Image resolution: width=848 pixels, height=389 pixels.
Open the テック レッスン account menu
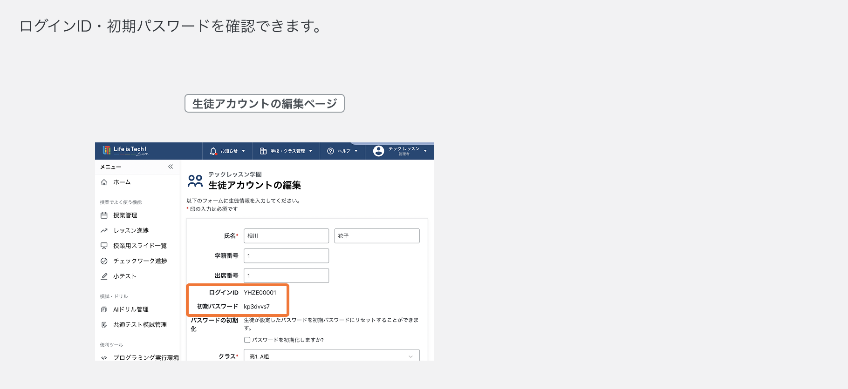click(400, 151)
